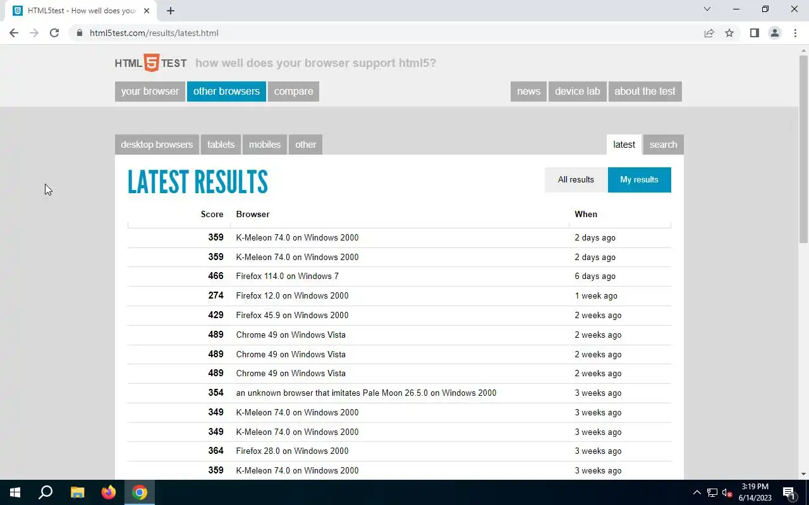The image size is (809, 505).
Task: Open the tab search chevron
Action: [707, 9]
